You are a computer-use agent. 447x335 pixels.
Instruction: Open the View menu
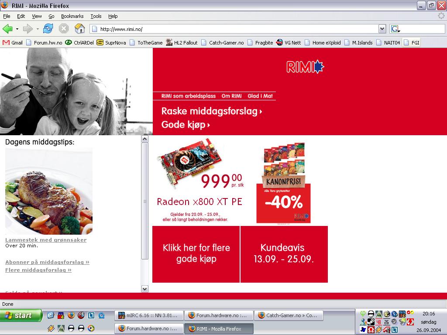click(37, 16)
